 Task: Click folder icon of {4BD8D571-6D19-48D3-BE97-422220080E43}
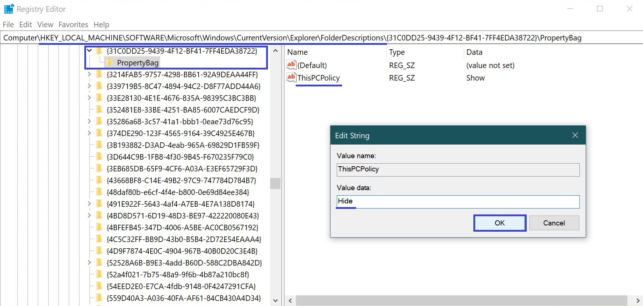[x=99, y=216]
